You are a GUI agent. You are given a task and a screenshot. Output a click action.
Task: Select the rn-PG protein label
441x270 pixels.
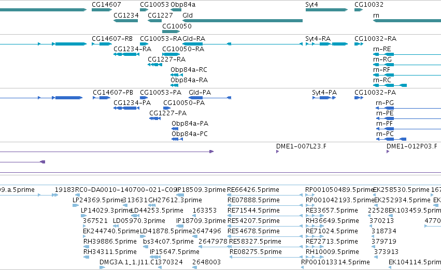pos(385,103)
